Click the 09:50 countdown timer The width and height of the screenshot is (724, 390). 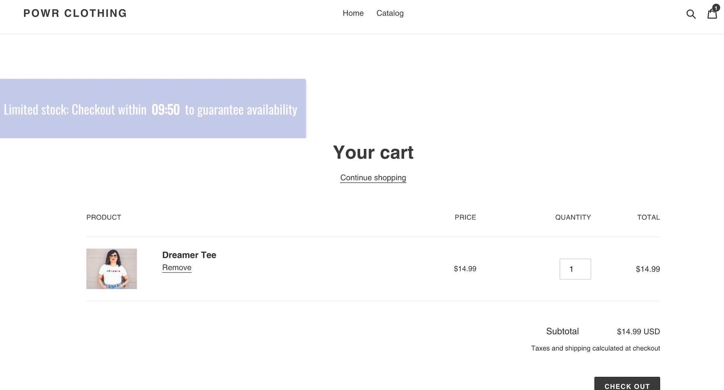(165, 109)
